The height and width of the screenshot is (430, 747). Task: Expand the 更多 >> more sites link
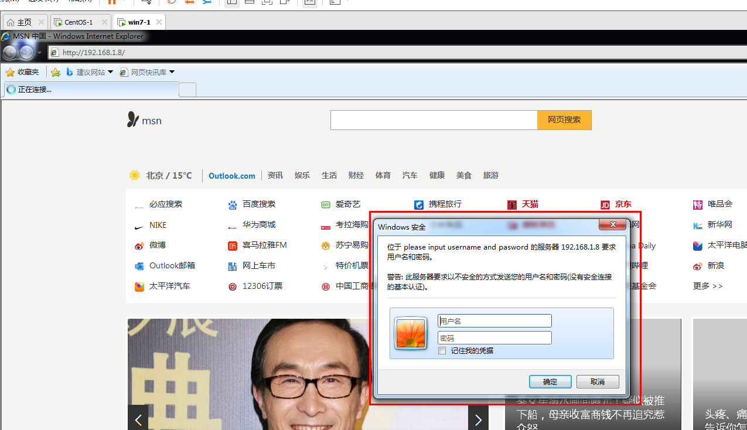click(x=708, y=286)
